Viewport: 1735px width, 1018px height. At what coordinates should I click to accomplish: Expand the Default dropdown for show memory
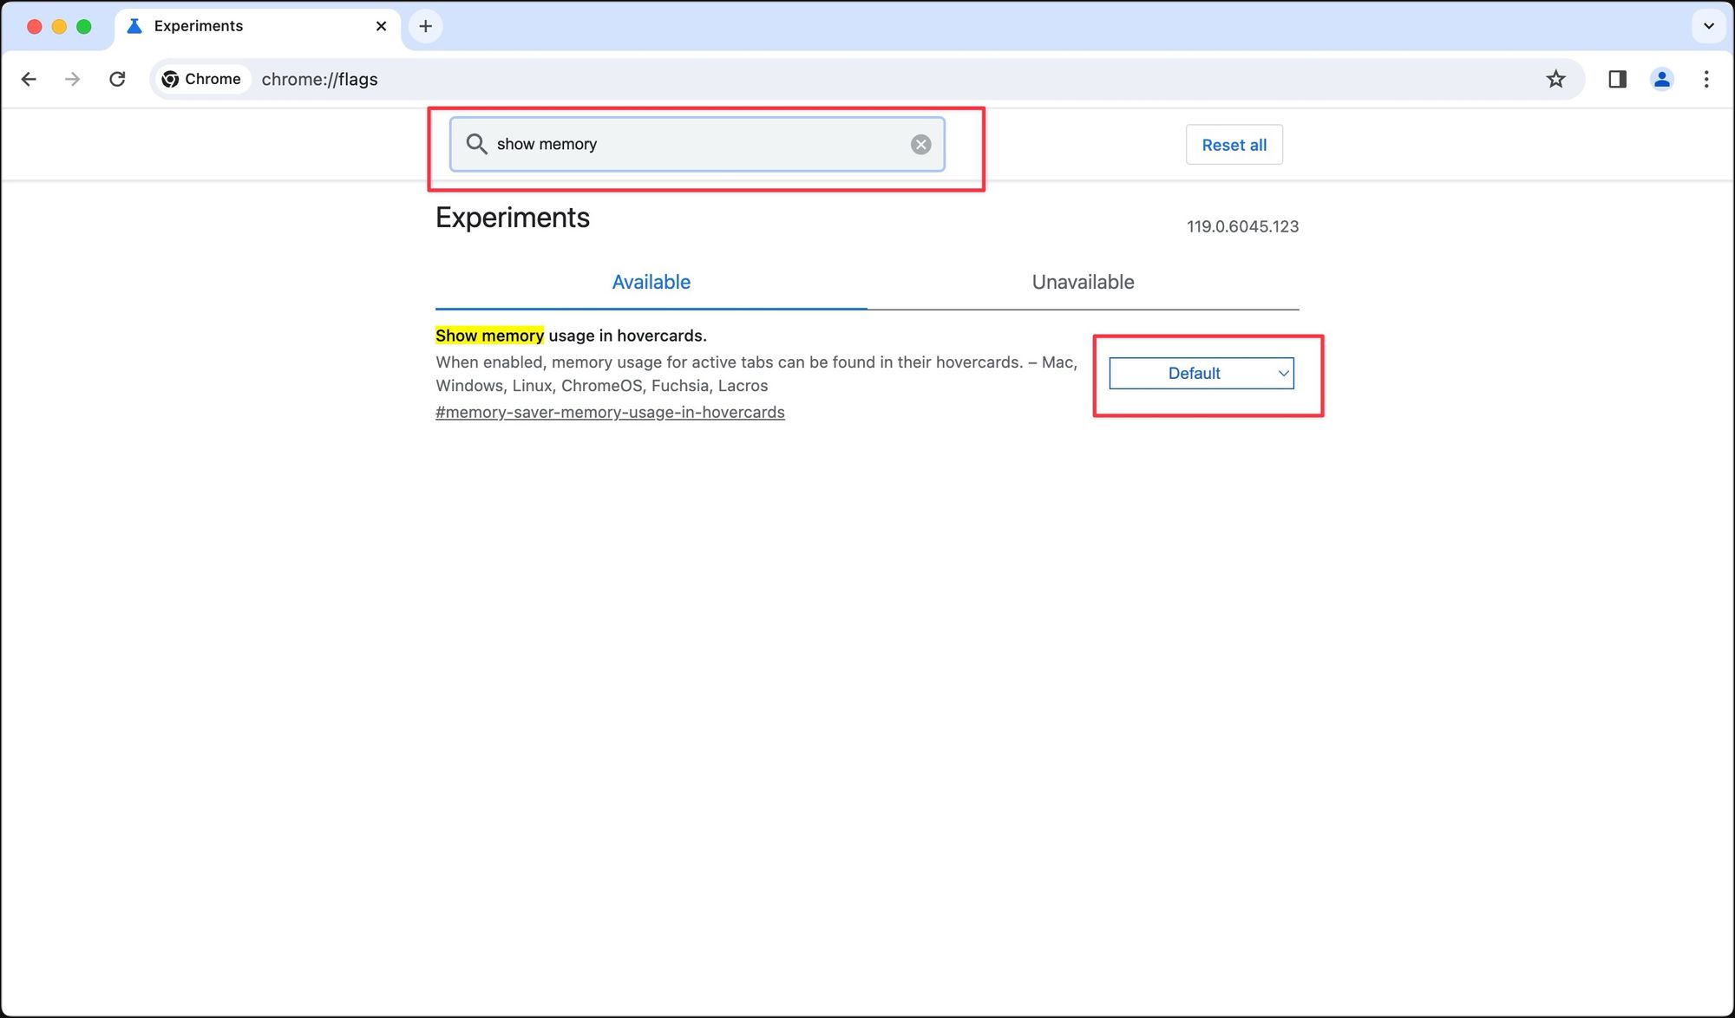(1201, 373)
